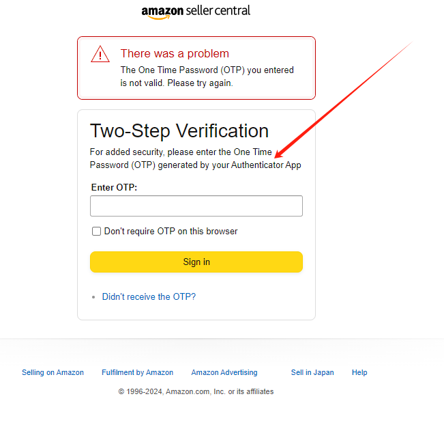This screenshot has width=444, height=431.
Task: Open the Fulfilment by Amazon link
Action: (x=137, y=372)
